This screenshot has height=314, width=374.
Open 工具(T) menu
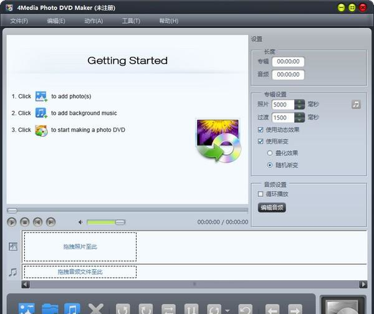point(131,21)
